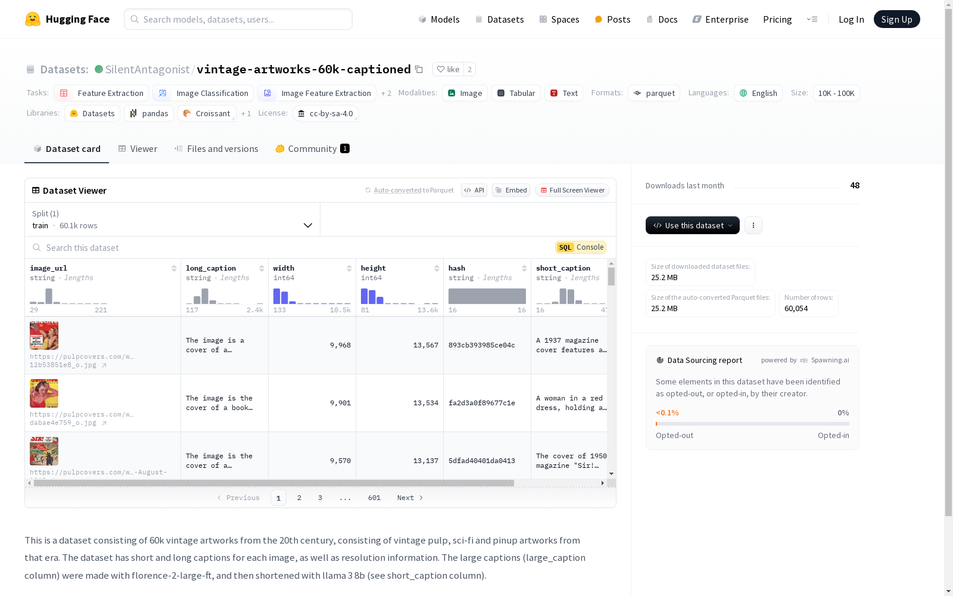
Task: Show the +1 additional libraries
Action: coord(246,113)
